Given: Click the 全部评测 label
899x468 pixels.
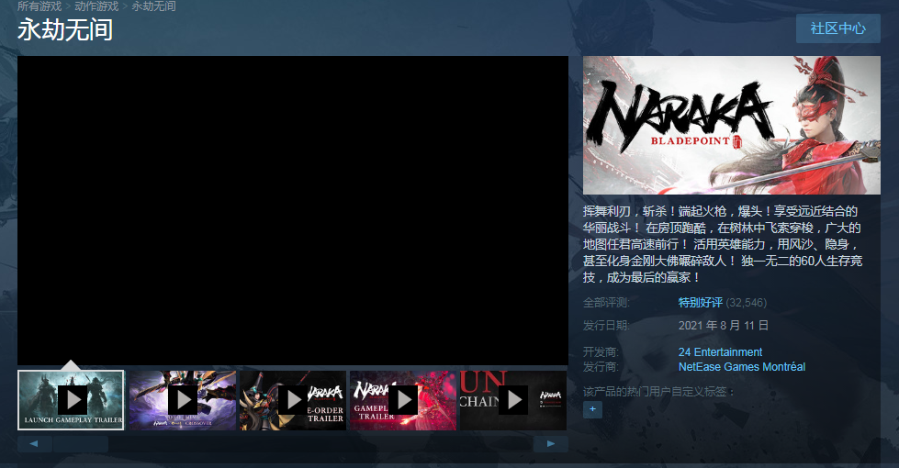Looking at the screenshot, I should click(x=606, y=303).
